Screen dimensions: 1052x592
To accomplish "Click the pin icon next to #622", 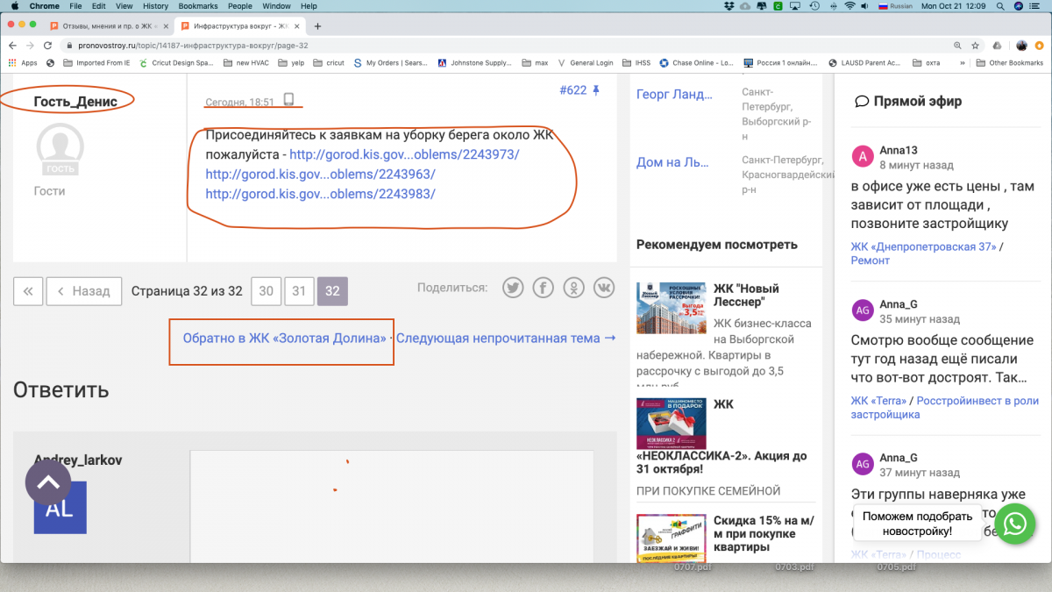I will [597, 90].
